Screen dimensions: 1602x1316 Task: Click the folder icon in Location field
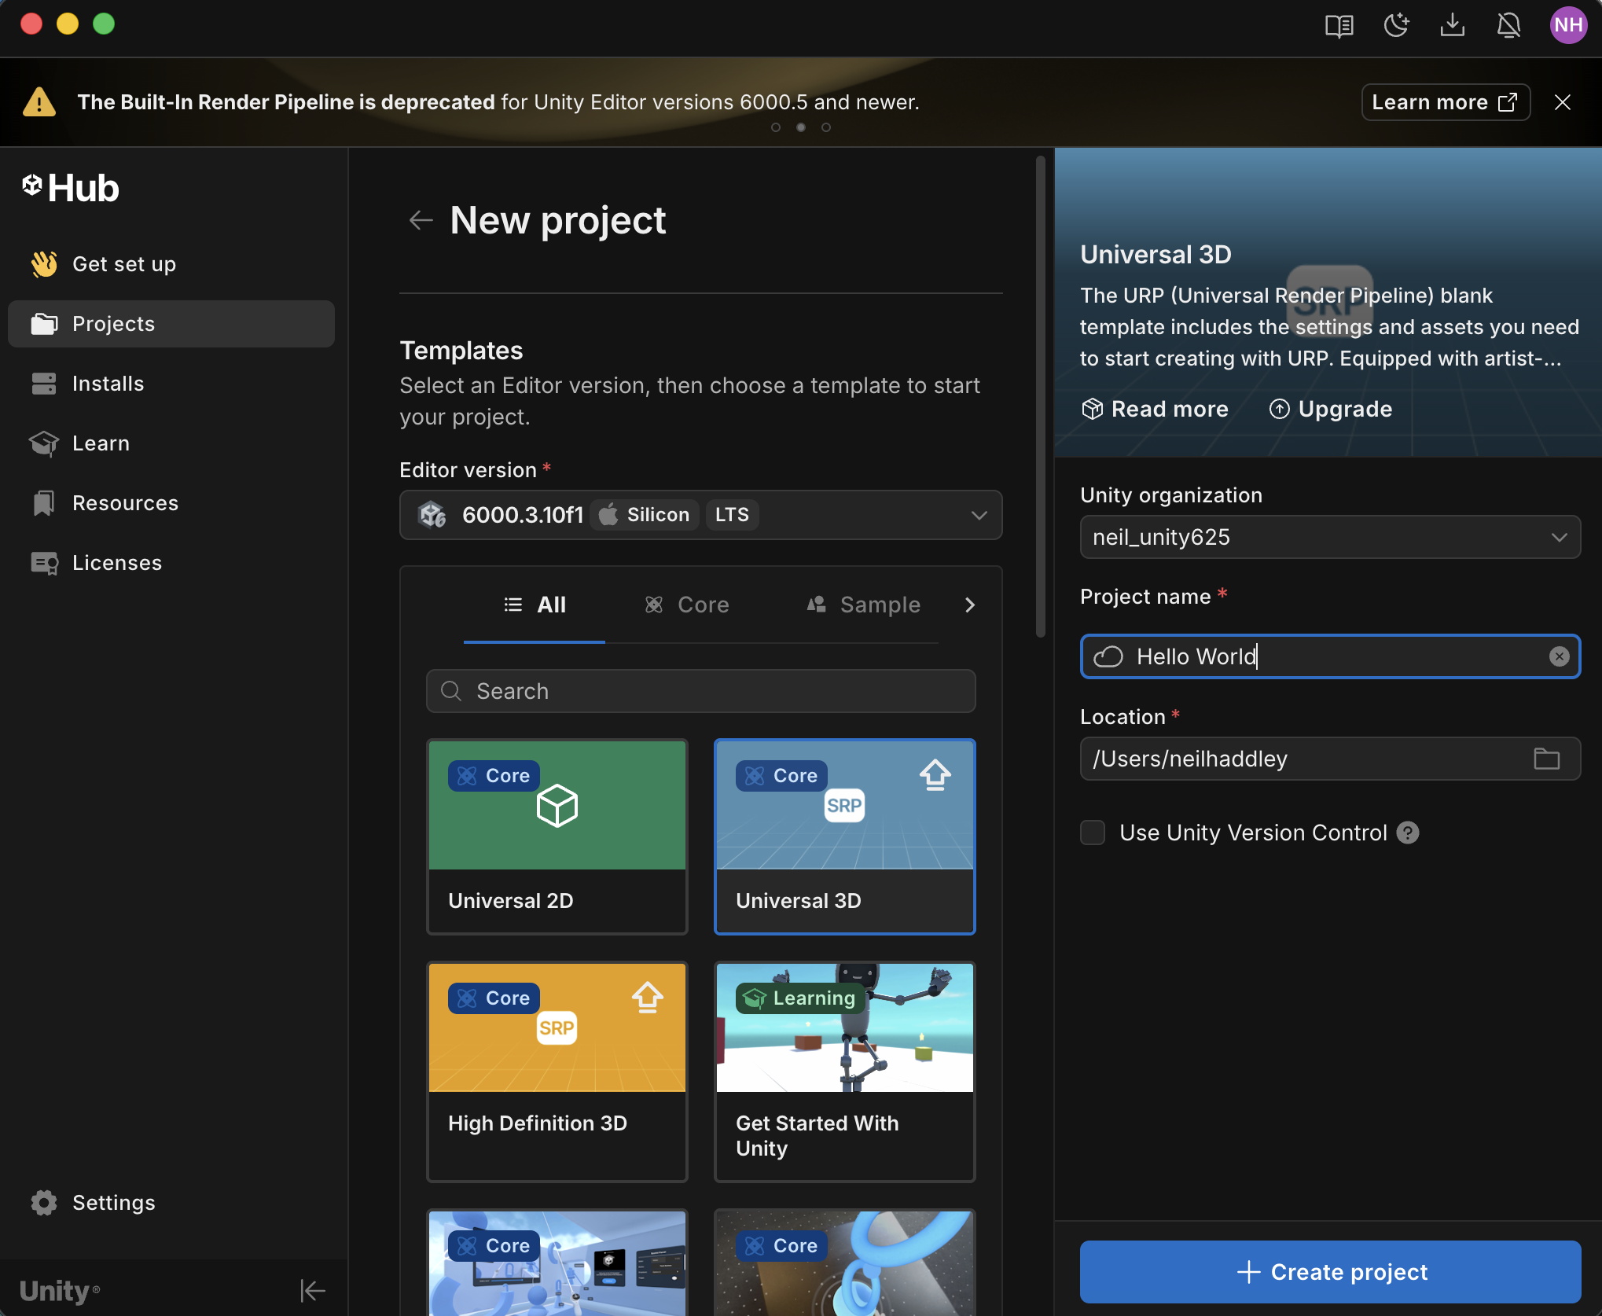tap(1546, 759)
